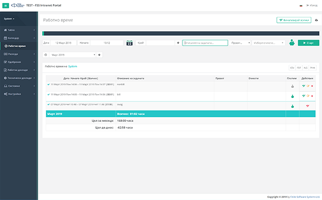322x200 pixels.
Task: Open the Табло menu item
Action: [19, 30]
